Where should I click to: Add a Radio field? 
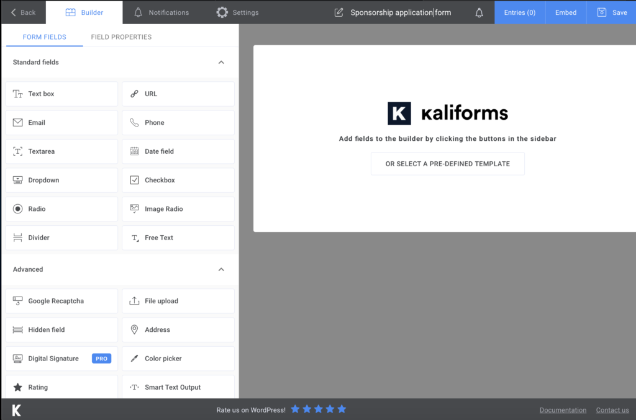(x=61, y=209)
